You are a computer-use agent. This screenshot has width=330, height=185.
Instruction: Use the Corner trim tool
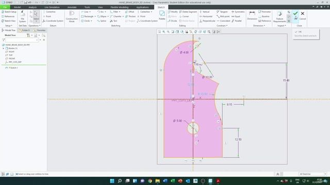point(184,16)
